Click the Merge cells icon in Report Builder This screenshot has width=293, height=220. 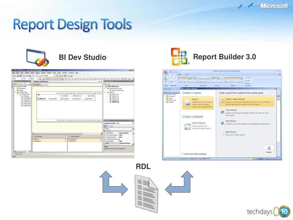point(248,78)
